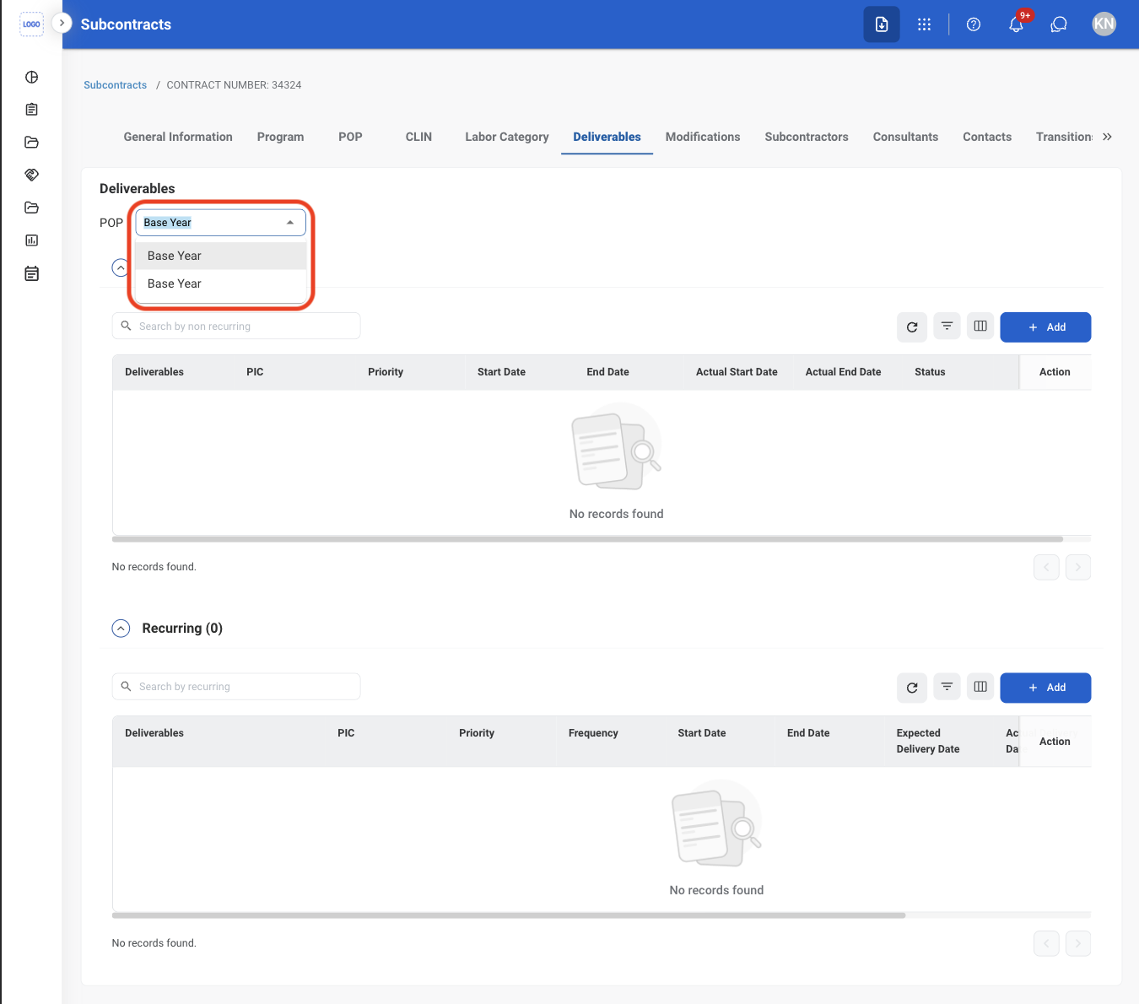Go to the Consultants tab

click(x=905, y=137)
